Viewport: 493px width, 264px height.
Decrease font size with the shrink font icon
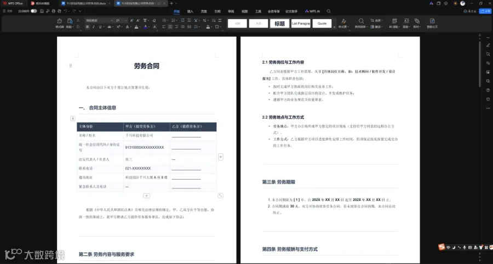click(x=138, y=20)
